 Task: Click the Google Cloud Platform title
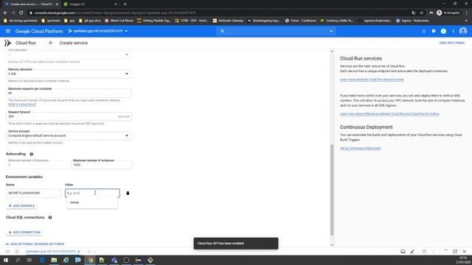(x=39, y=31)
